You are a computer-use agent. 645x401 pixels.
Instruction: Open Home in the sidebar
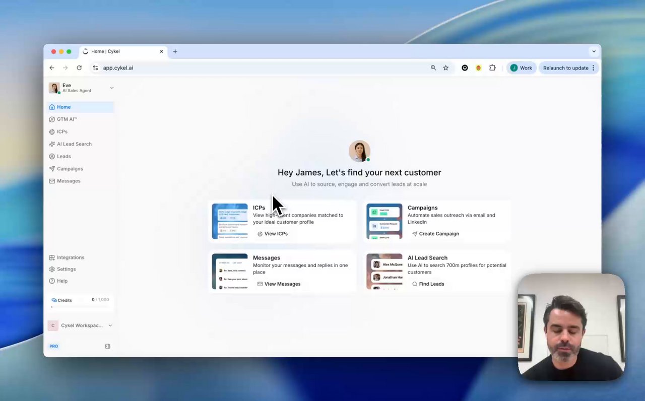coord(81,107)
